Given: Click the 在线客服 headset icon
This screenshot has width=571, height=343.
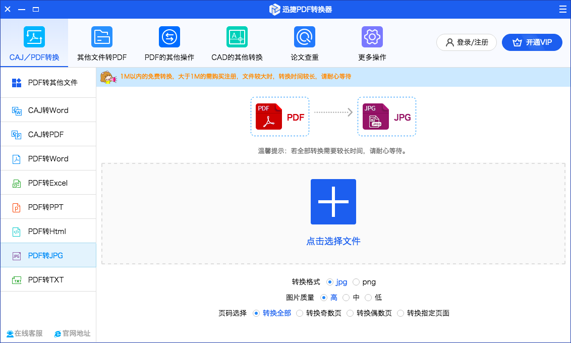Looking at the screenshot, I should 10,333.
